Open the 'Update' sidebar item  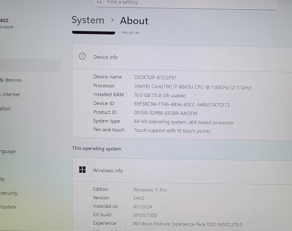pyautogui.click(x=8, y=207)
